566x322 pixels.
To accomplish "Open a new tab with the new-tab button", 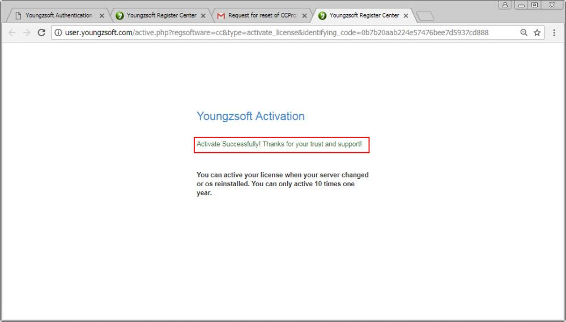I will coord(425,16).
